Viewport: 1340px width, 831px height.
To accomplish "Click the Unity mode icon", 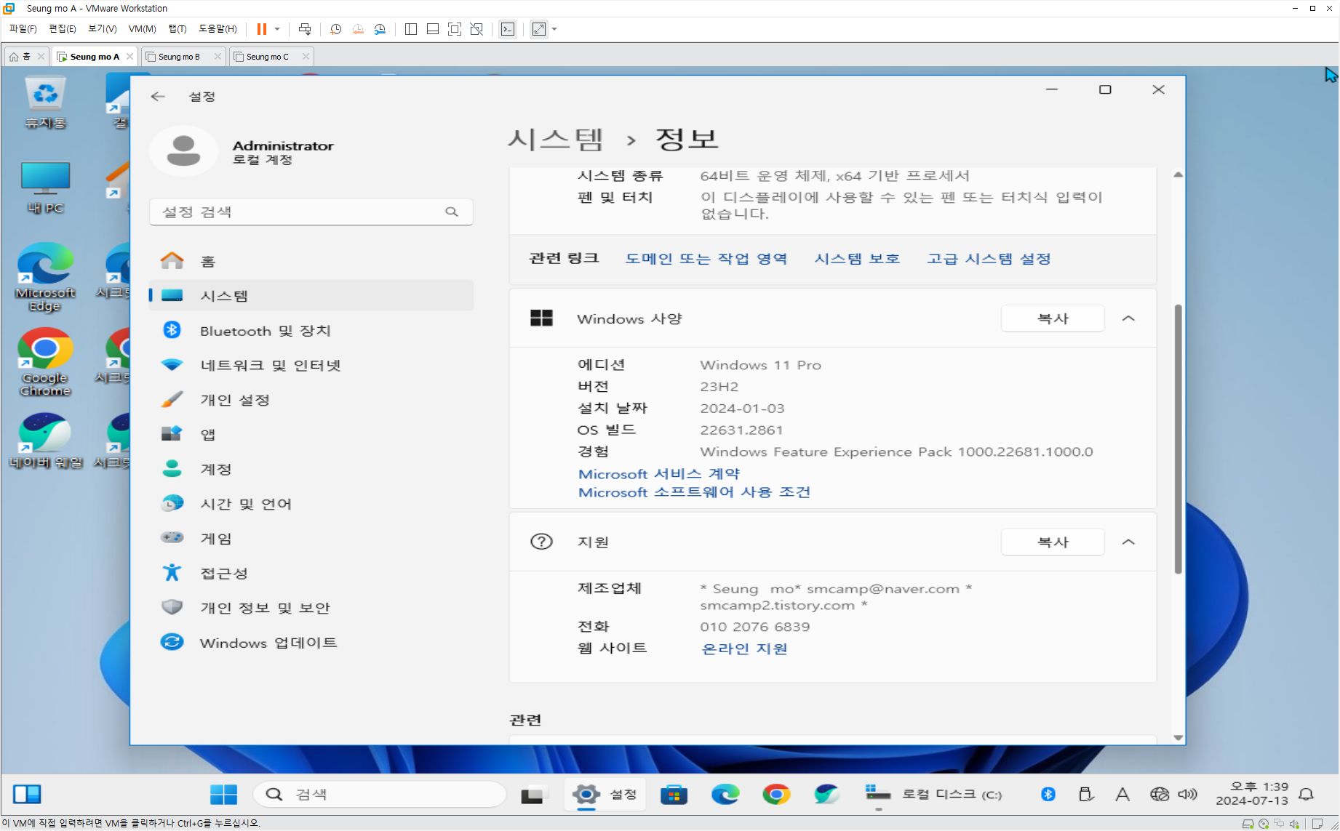I will point(476,29).
